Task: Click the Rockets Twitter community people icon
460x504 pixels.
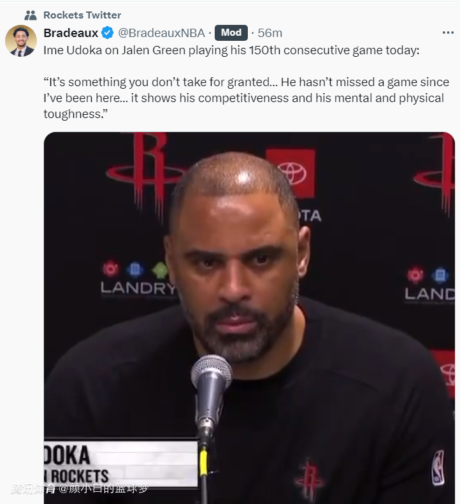Action: pos(31,15)
